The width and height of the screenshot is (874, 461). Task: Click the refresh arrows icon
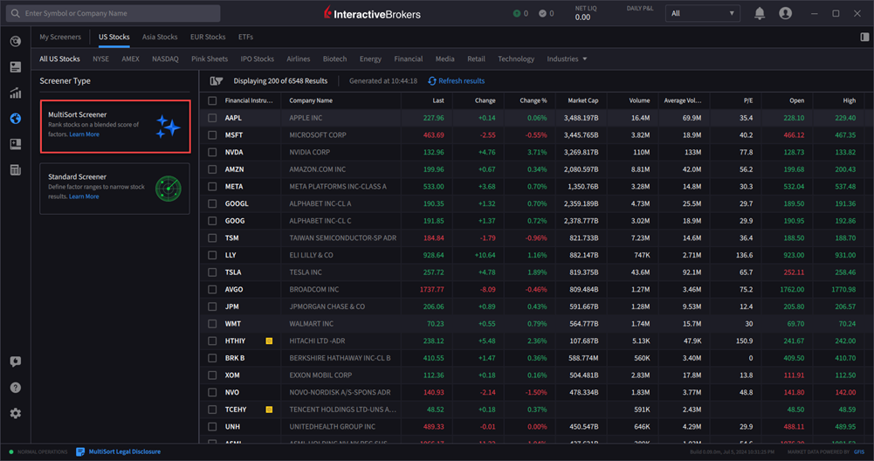pyautogui.click(x=432, y=81)
